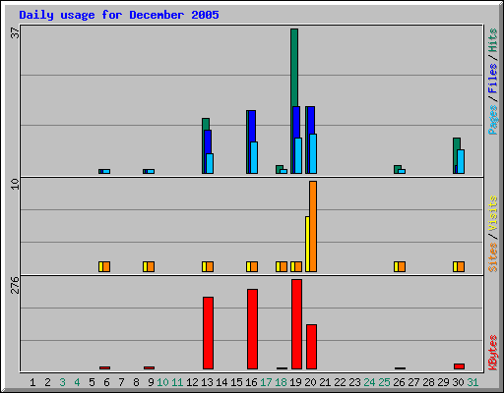
Task: Click the '10' y-axis maximum value
Action: tap(15, 184)
